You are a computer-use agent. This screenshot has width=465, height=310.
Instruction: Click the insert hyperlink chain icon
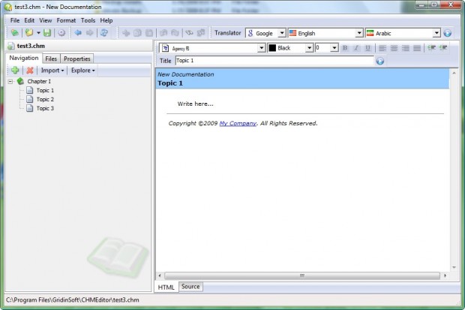point(189,33)
